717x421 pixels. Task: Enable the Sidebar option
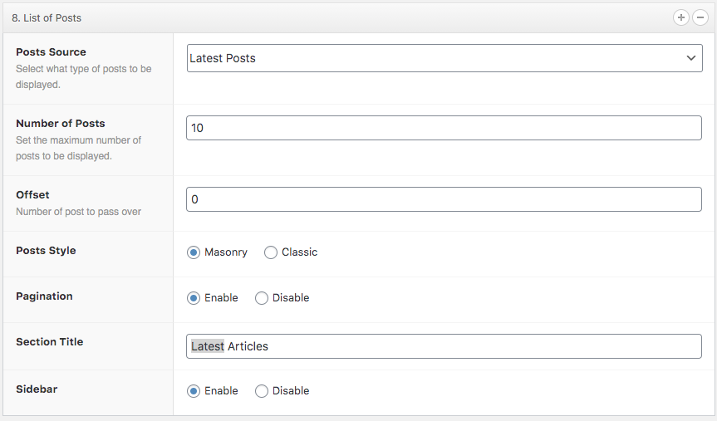tap(194, 391)
